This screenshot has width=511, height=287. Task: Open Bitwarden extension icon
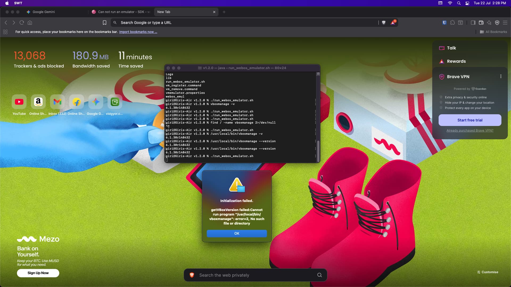(444, 23)
